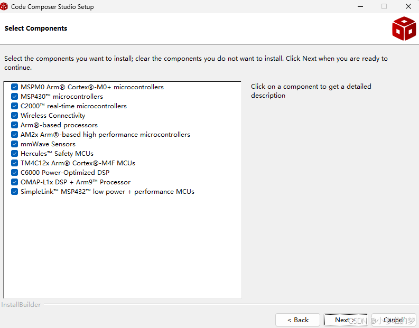Screen dimensions: 419x328
Task: Uncheck Hercules Safety MCUs checkbox
Action: click(x=14, y=154)
